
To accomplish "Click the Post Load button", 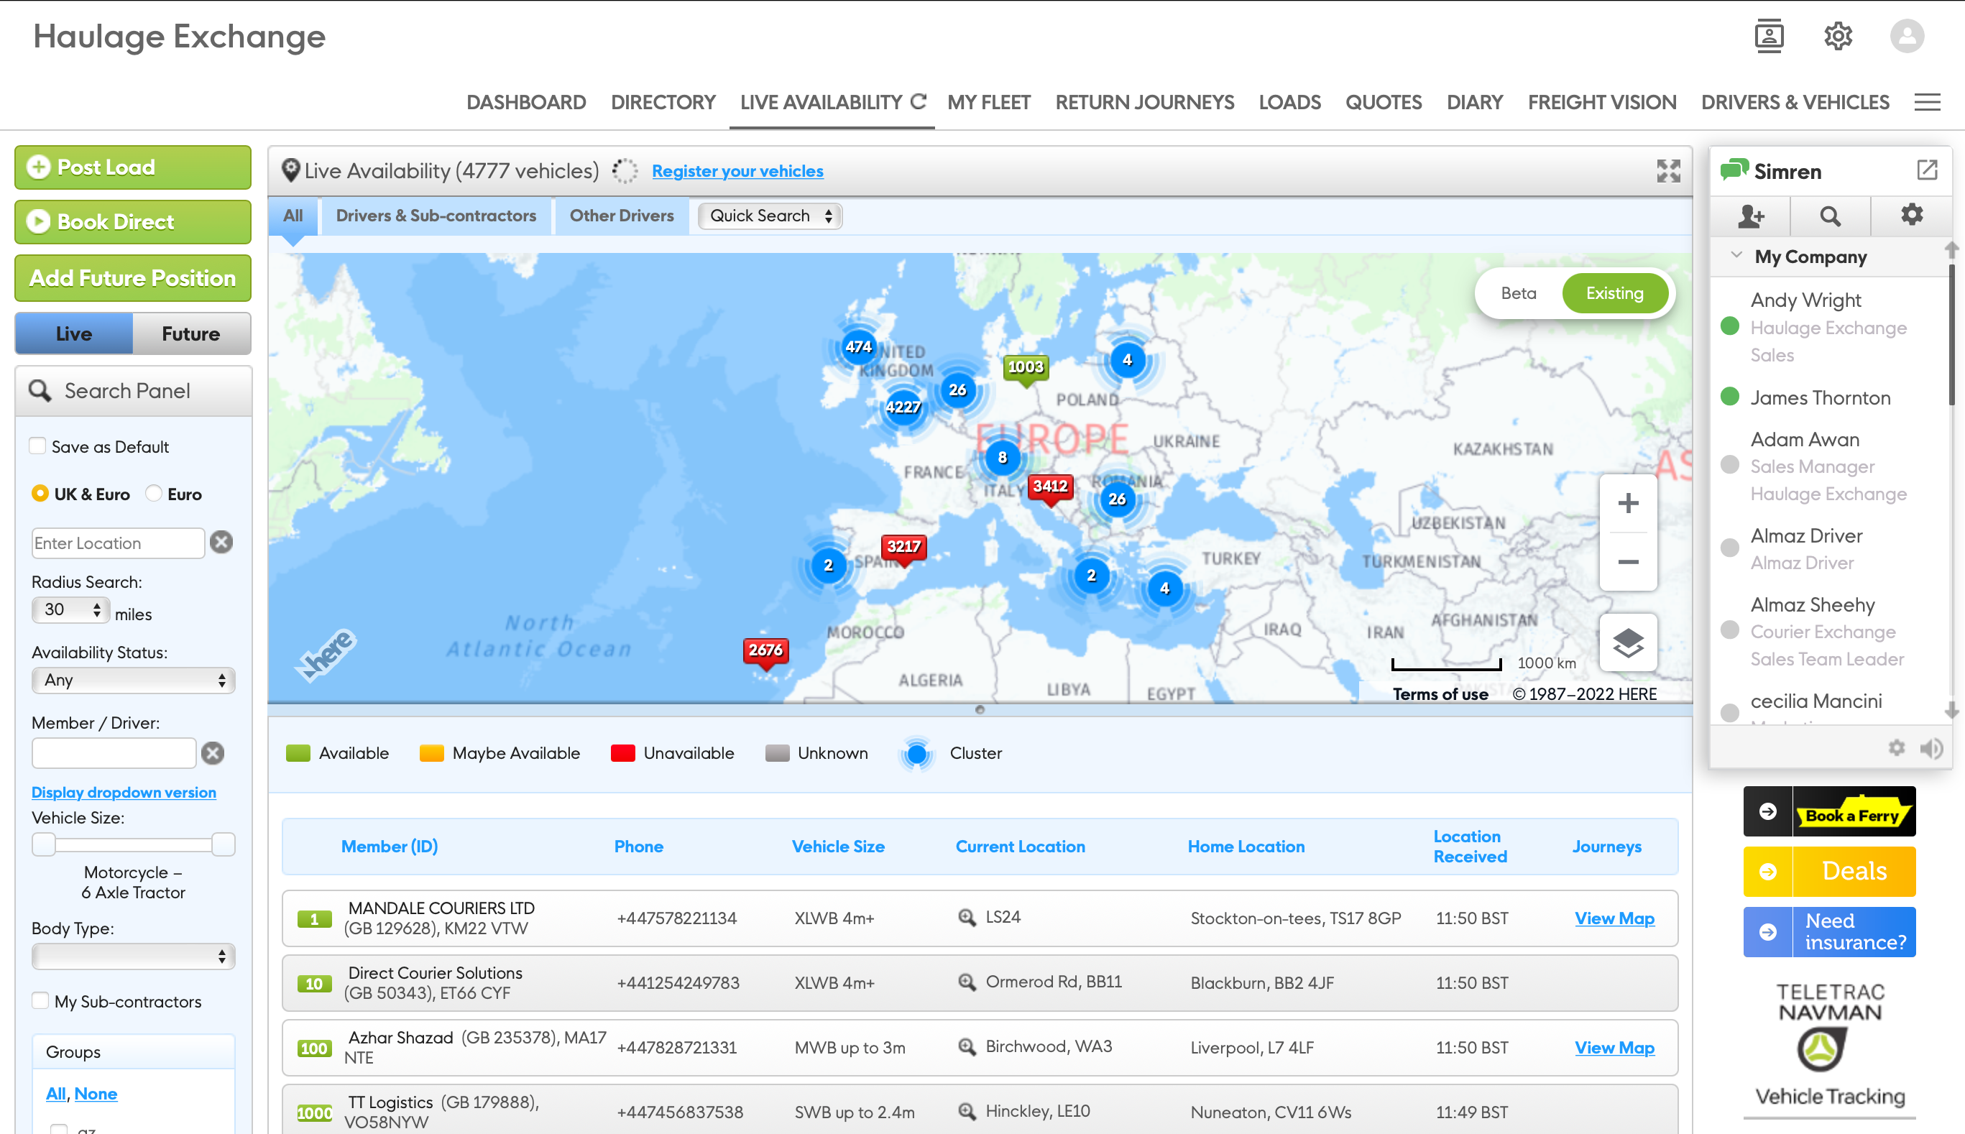I will point(133,167).
